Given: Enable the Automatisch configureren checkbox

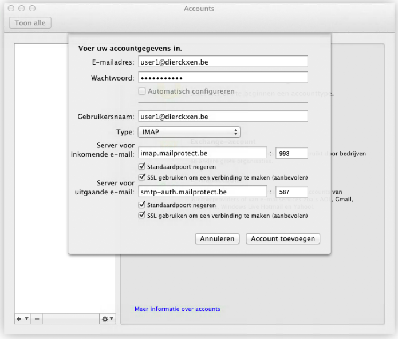Looking at the screenshot, I should 142,91.
